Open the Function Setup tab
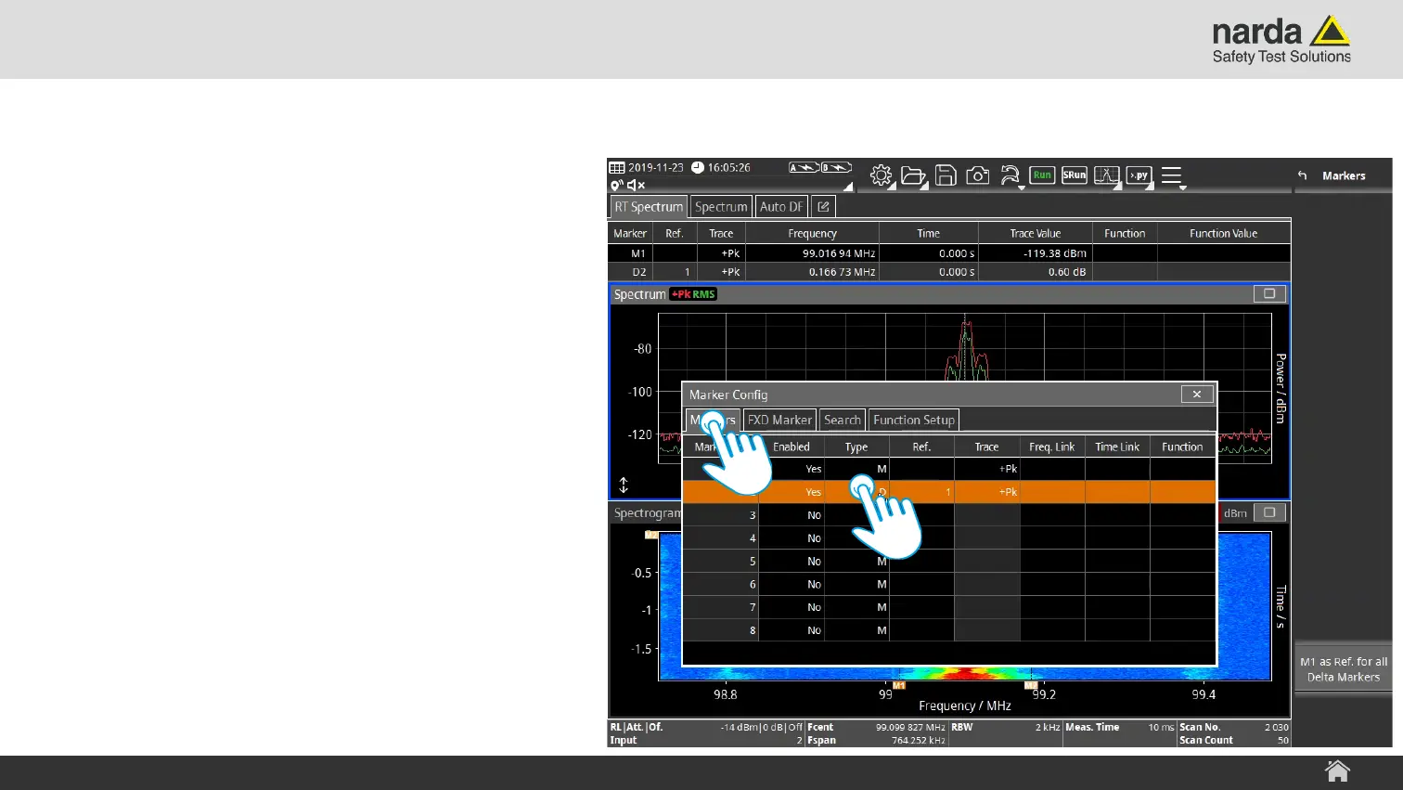Screen dimensions: 1403x790 pos(914,420)
